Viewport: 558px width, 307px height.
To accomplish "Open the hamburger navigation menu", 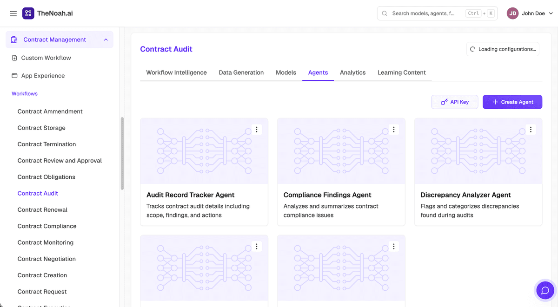I will (x=13, y=13).
